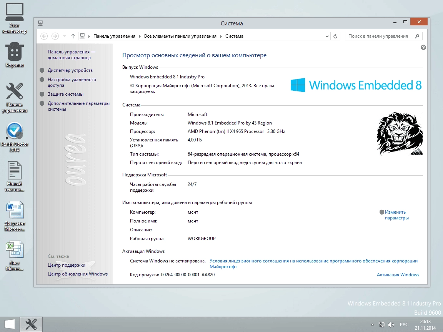The image size is (443, 332).
Task: Open Новый текстовый document desktop icon
Action: click(14, 176)
